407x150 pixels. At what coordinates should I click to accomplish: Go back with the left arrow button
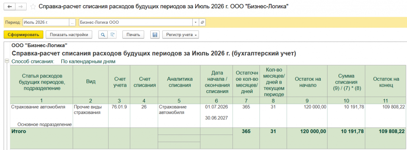pyautogui.click(x=10, y=7)
